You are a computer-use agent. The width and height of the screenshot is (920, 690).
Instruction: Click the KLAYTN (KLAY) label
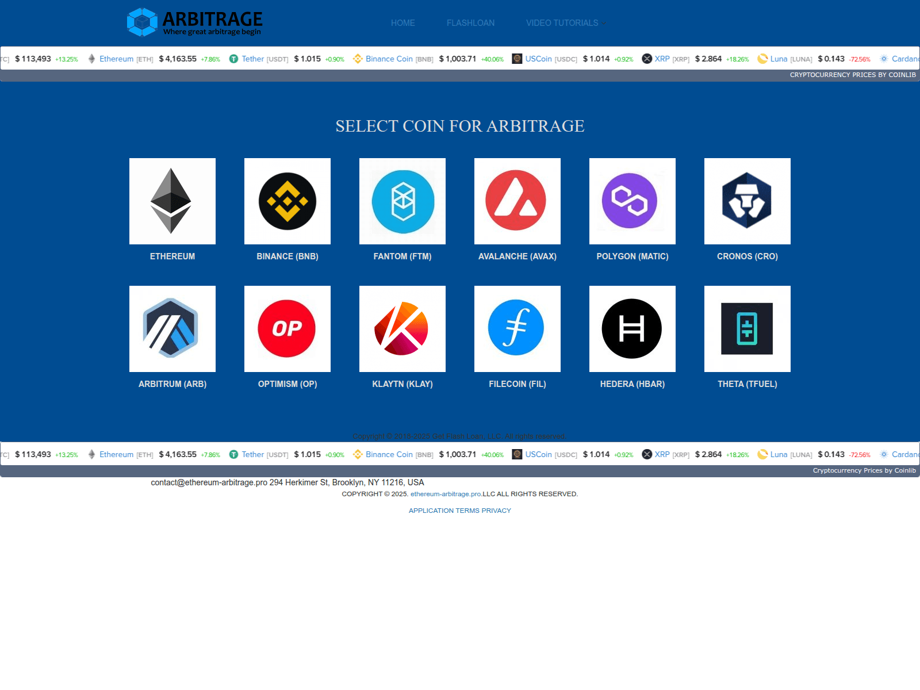coord(402,384)
